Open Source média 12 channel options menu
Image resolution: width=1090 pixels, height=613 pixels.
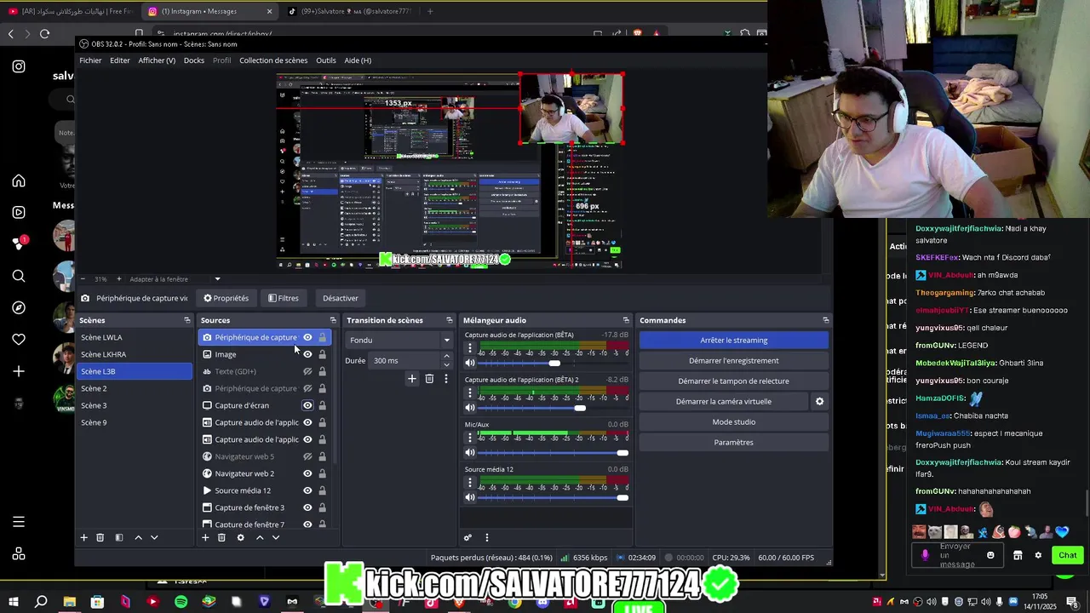pyautogui.click(x=469, y=483)
